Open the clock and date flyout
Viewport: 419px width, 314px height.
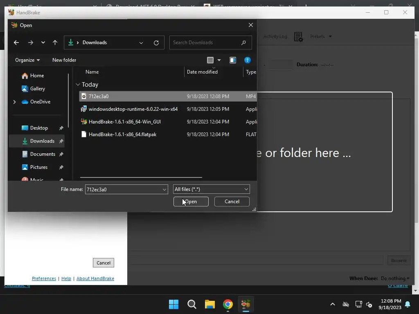390,304
